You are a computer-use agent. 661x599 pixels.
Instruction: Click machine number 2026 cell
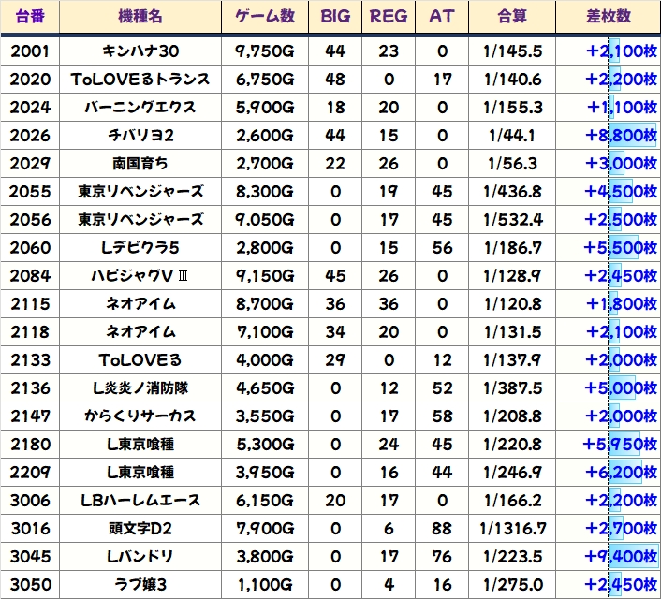pos(30,135)
